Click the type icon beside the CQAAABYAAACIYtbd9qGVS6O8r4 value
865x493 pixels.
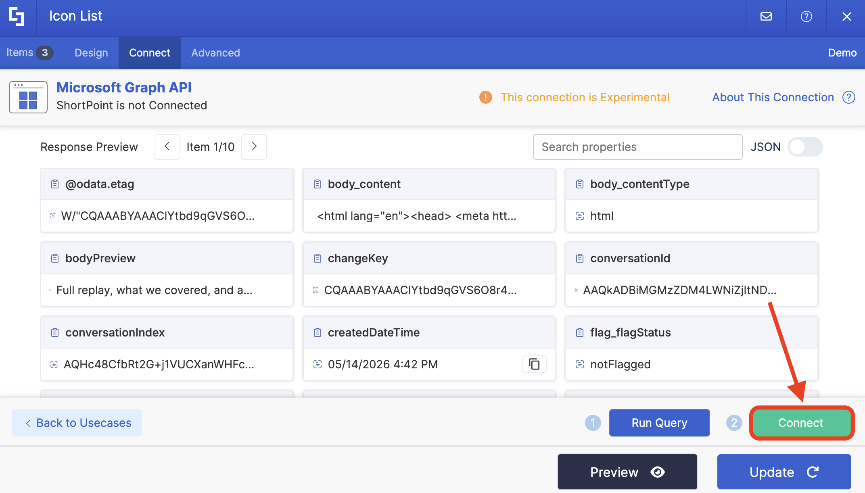click(x=316, y=290)
